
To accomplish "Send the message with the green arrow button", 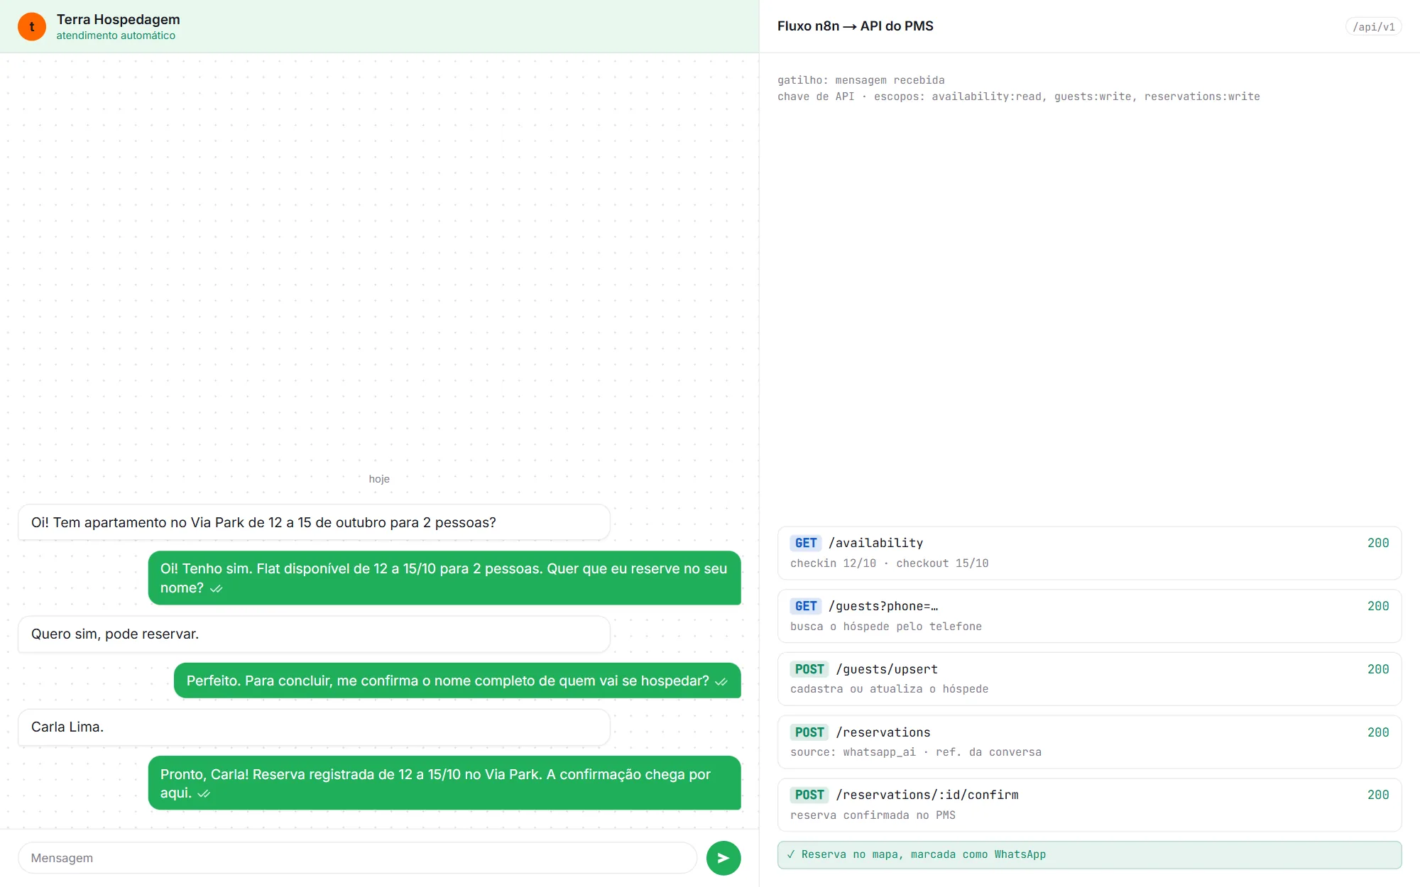I will point(723,858).
